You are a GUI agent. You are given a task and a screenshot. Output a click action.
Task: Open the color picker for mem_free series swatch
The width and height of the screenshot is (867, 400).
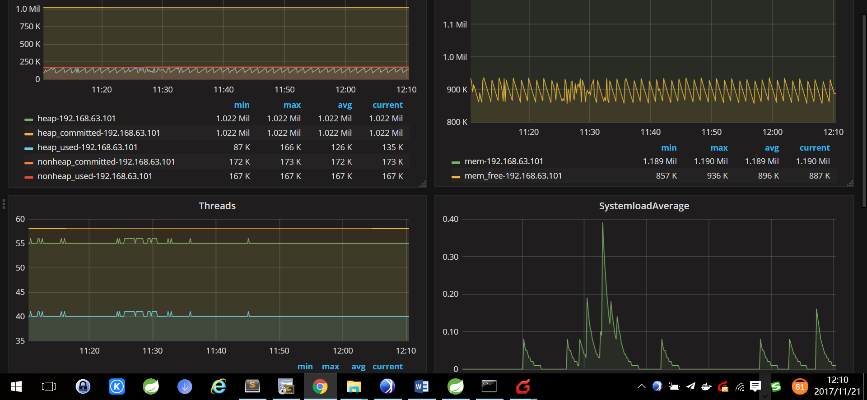456,176
